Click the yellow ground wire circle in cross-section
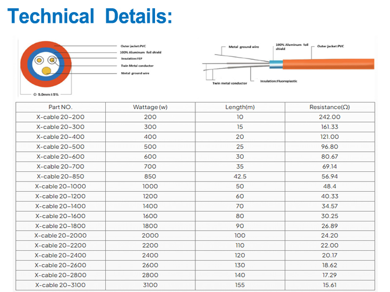The width and height of the screenshot is (390, 292). point(46,72)
